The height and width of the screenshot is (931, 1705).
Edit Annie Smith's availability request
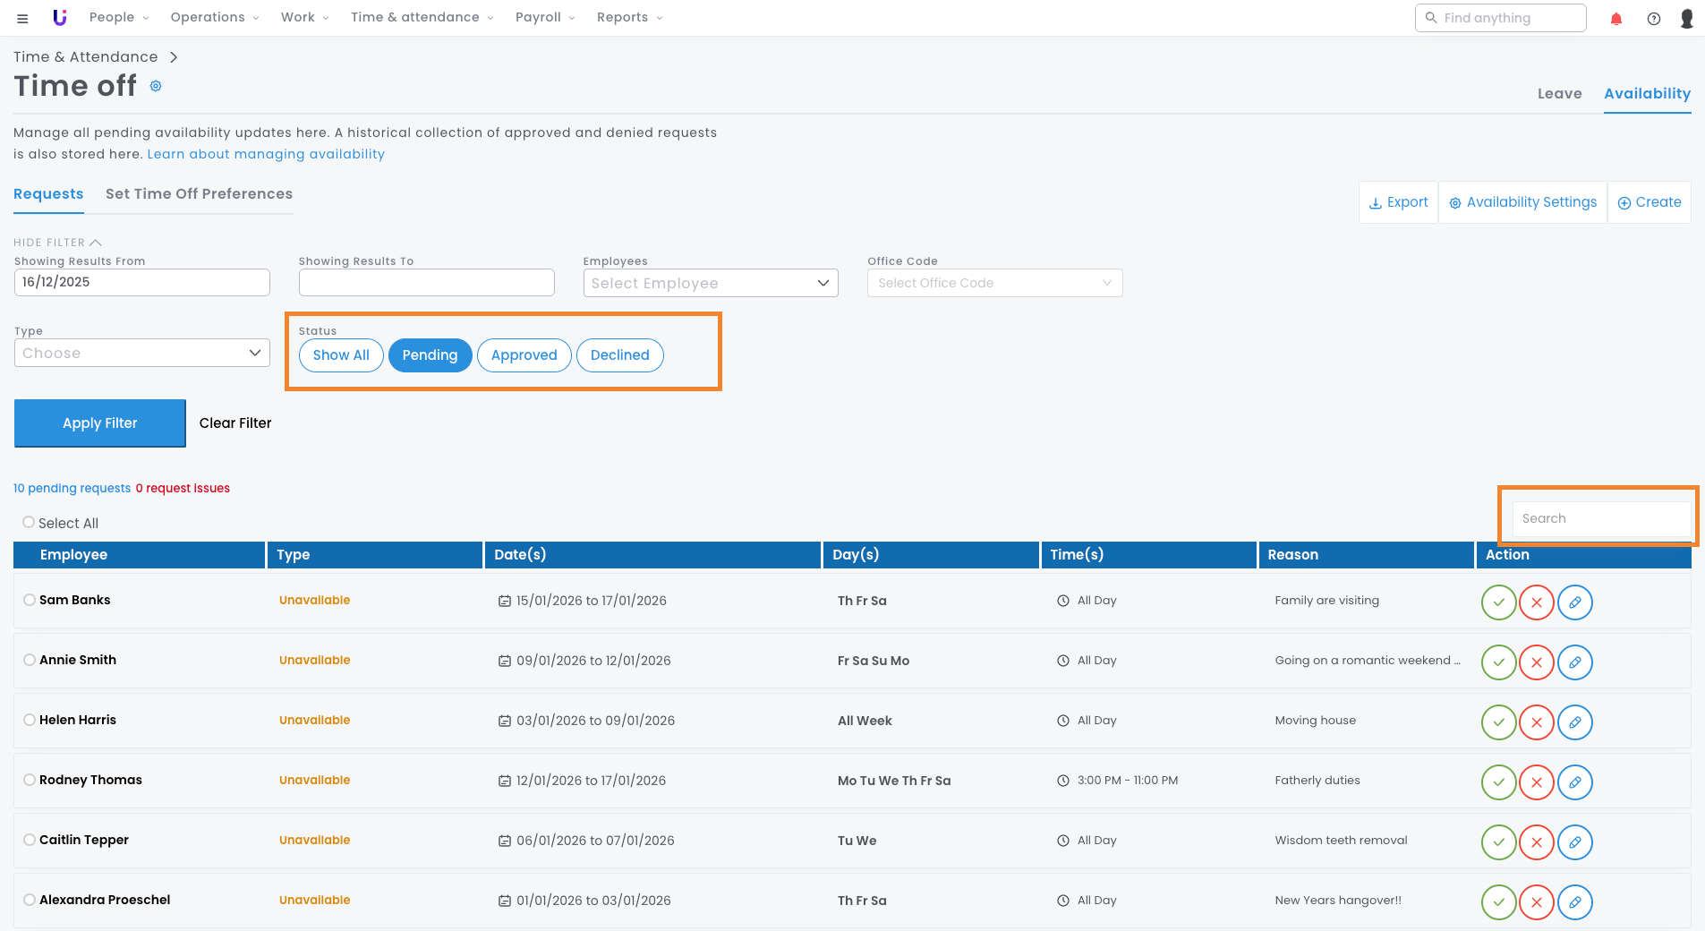tap(1575, 662)
